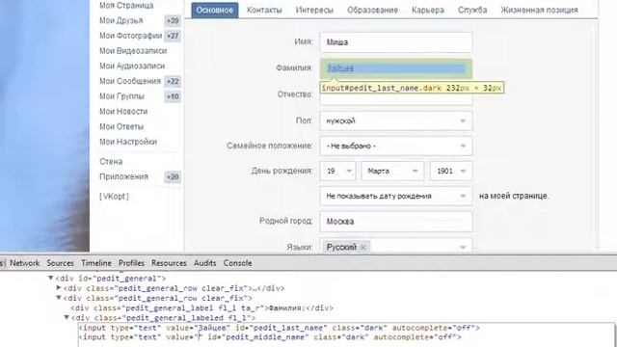Open the Служба tab

(x=472, y=11)
